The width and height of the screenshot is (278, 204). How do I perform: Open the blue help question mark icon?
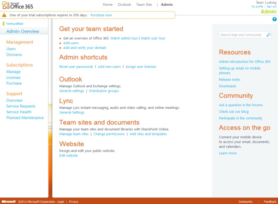pyautogui.click(x=274, y=19)
